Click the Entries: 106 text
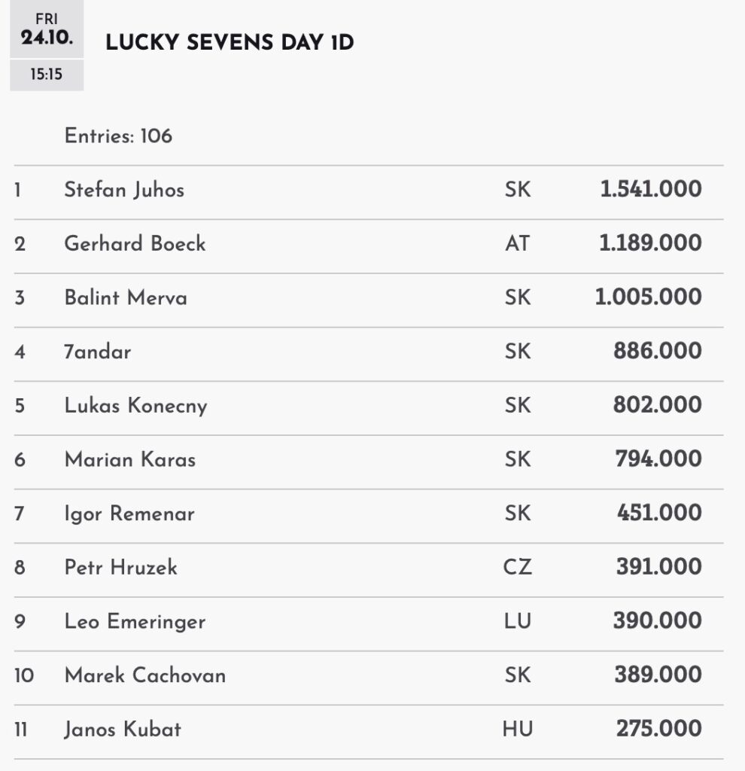This screenshot has height=771, width=745. pos(118,136)
